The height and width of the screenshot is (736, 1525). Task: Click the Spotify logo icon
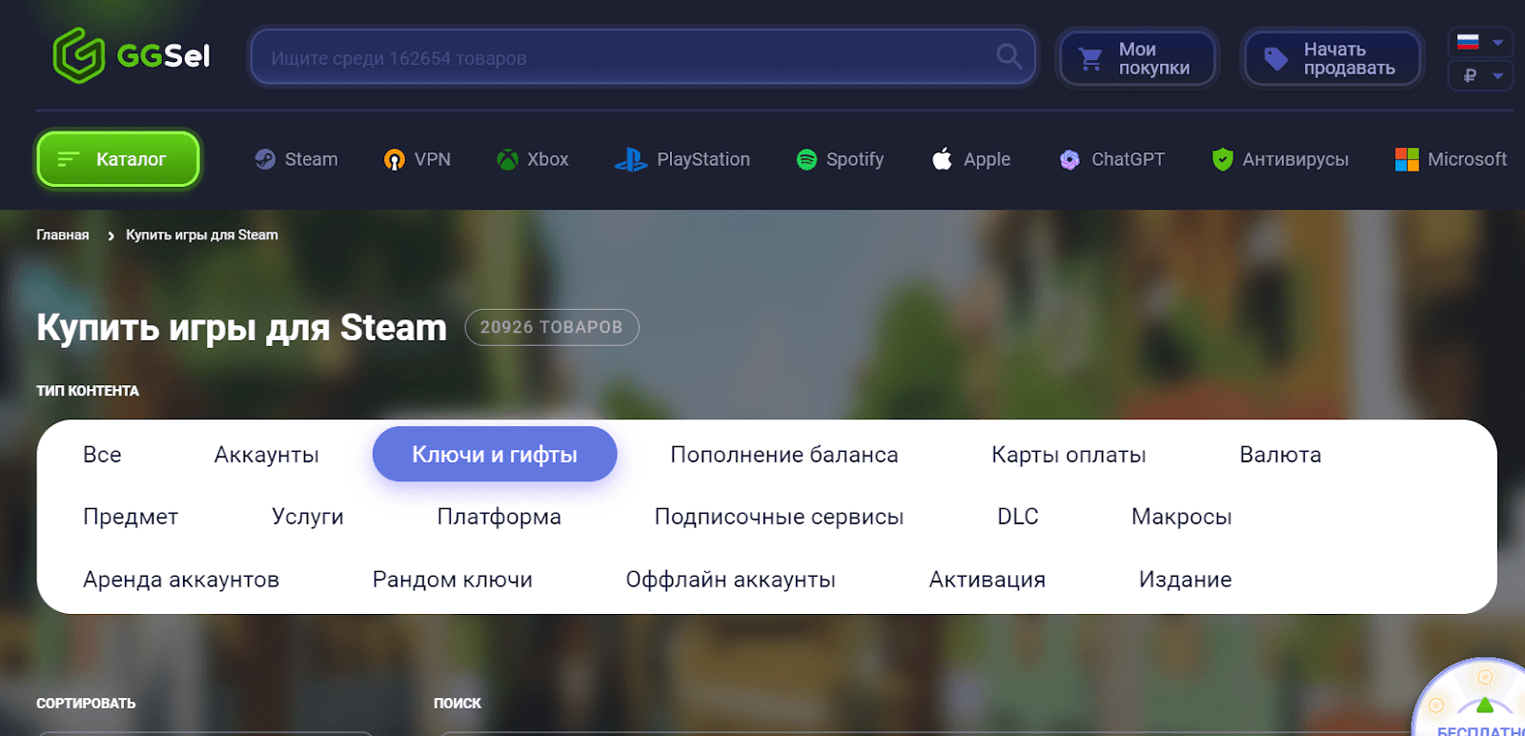click(x=806, y=159)
